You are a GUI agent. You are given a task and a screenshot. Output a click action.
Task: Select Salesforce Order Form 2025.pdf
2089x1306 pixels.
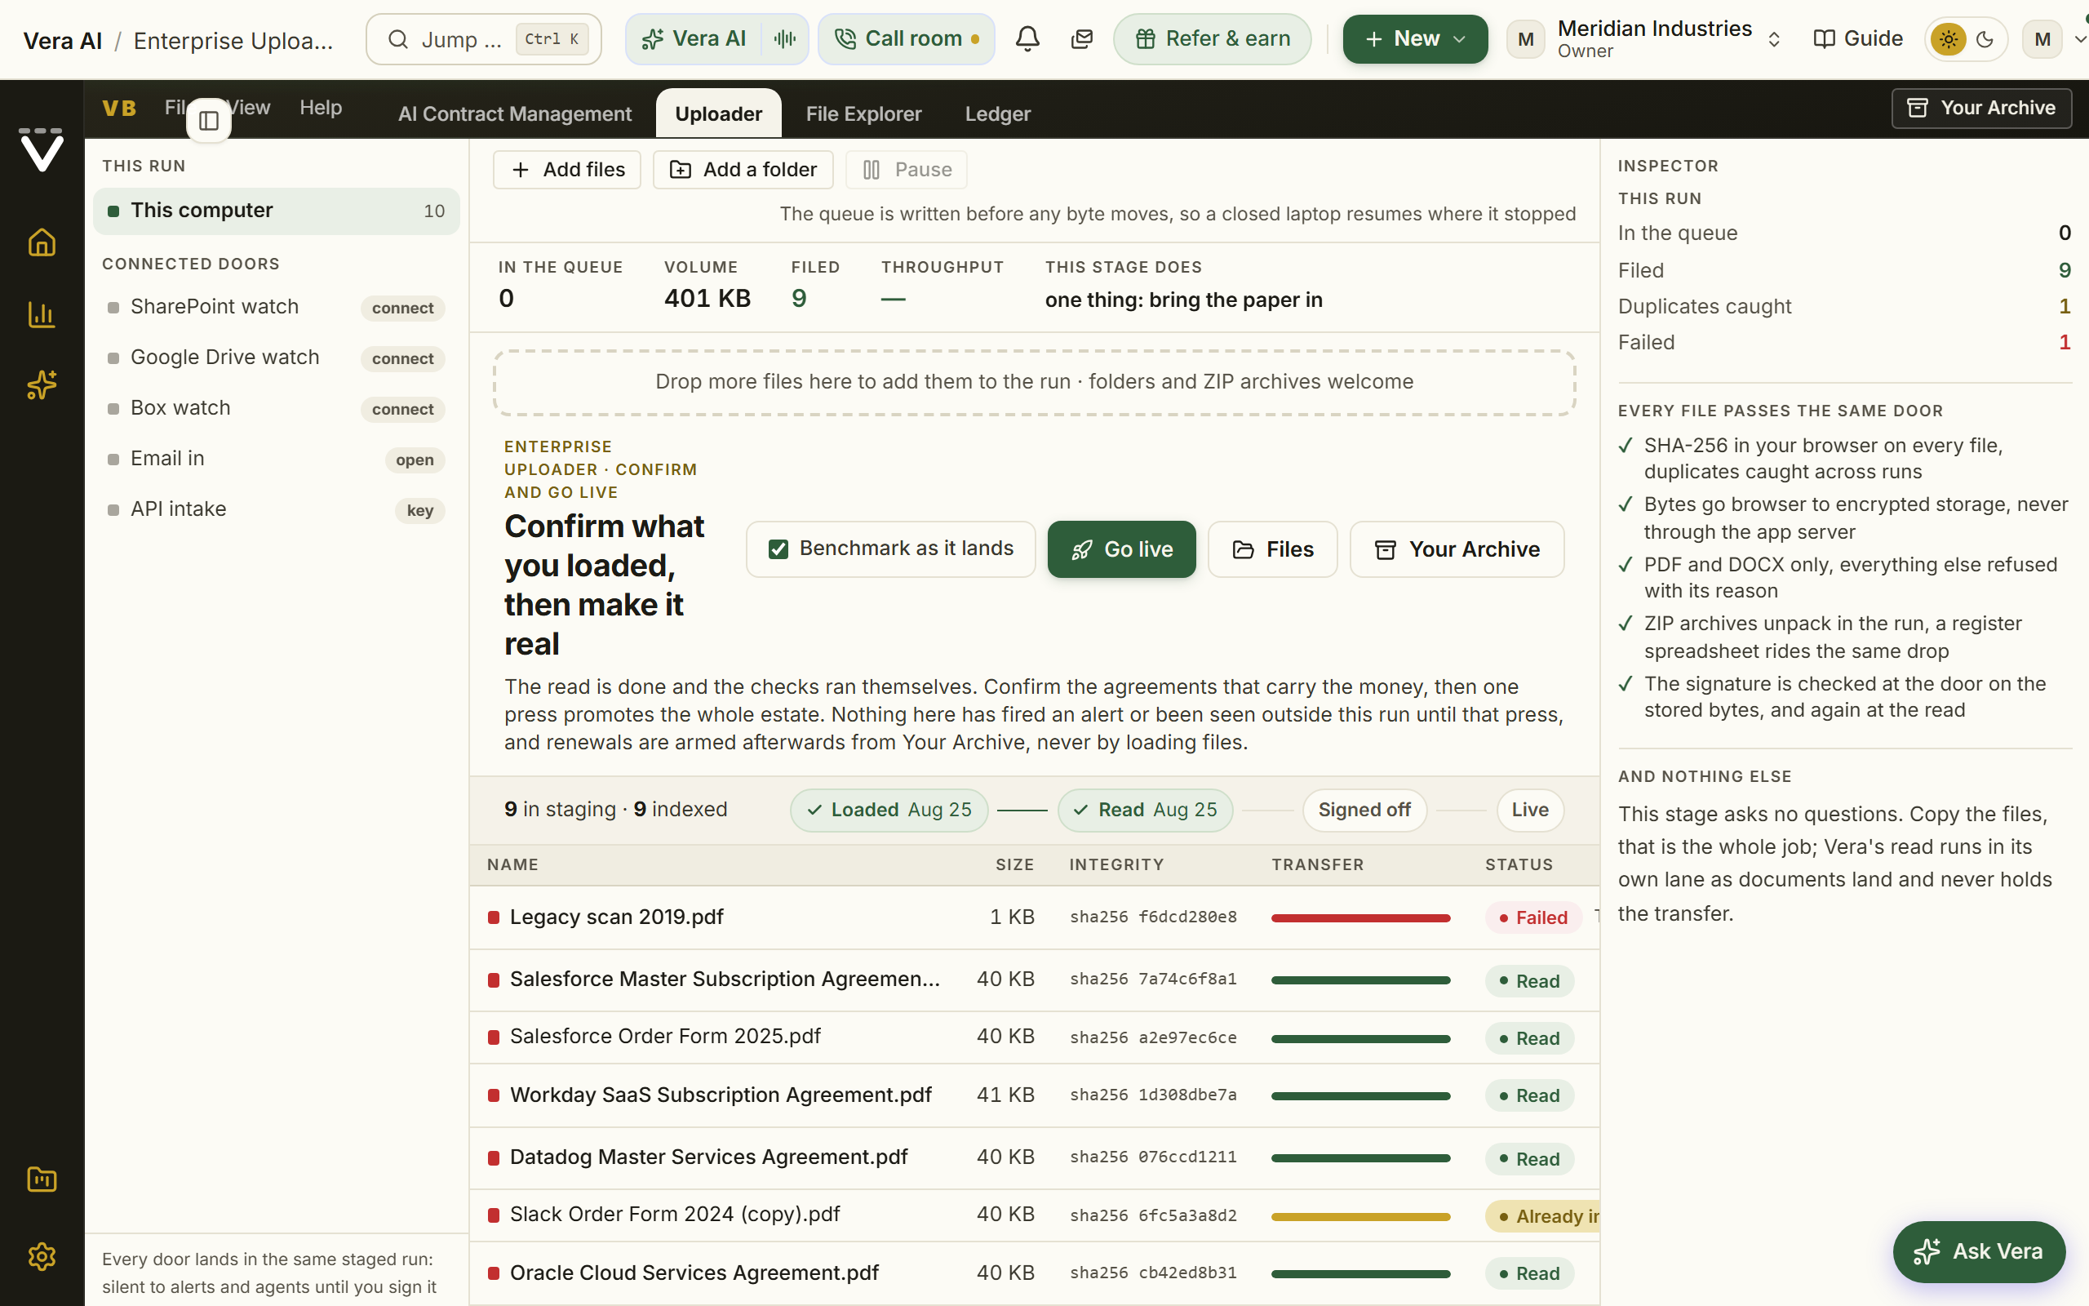(x=665, y=1036)
